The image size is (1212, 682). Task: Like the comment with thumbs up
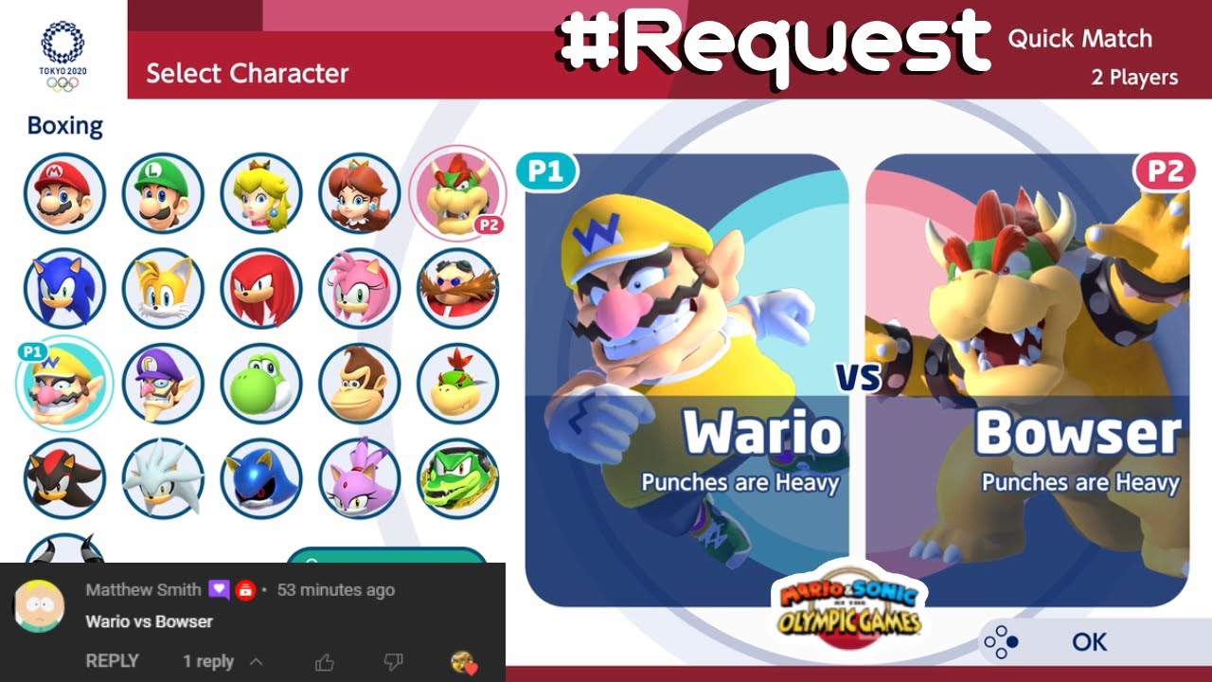[325, 662]
